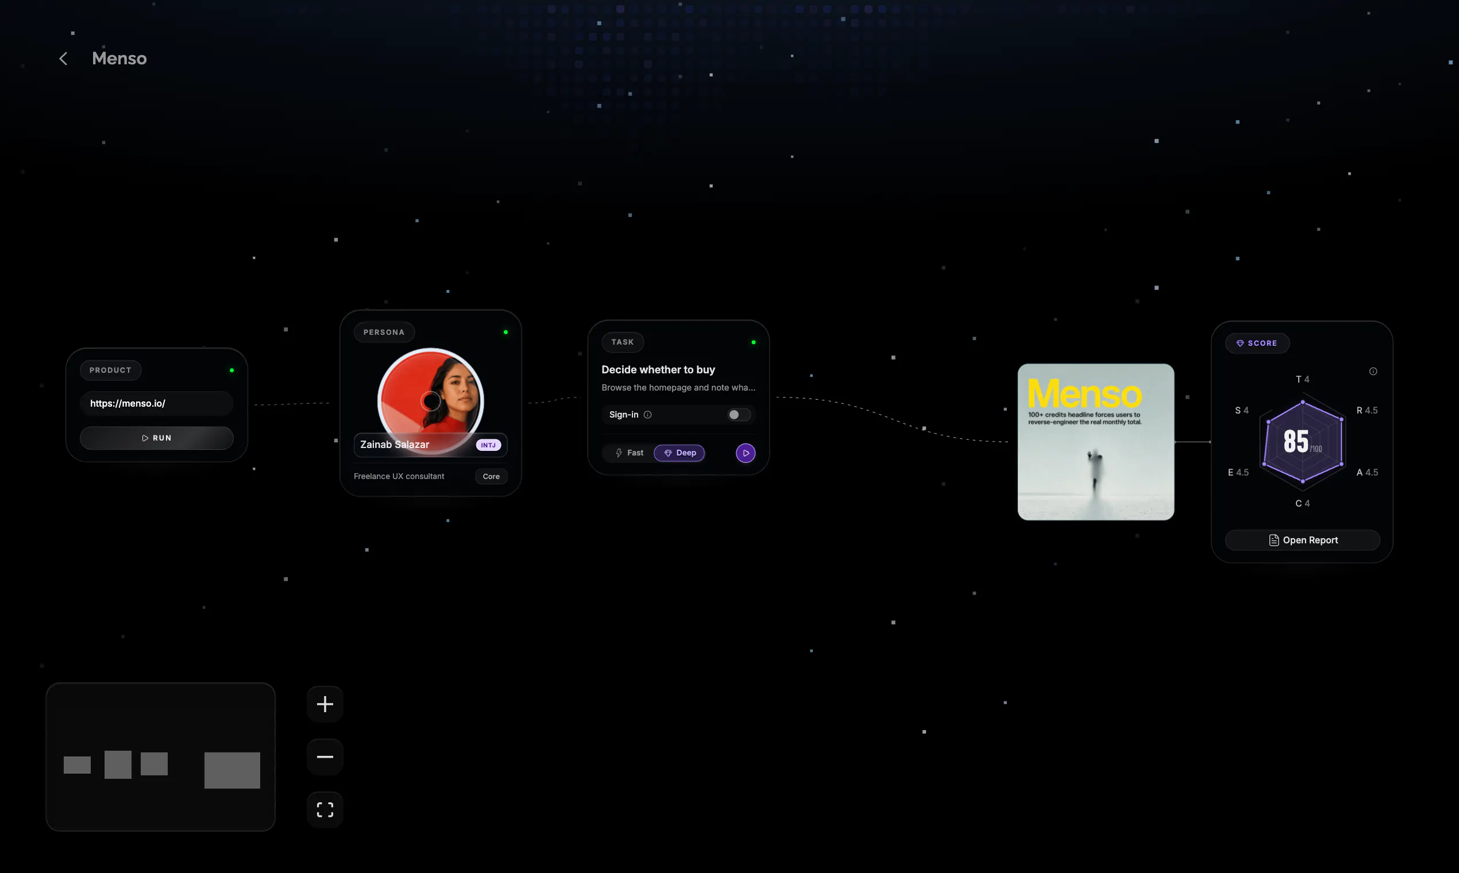Click the Core tag on Persona card
Image resolution: width=1459 pixels, height=873 pixels.
pyautogui.click(x=491, y=477)
